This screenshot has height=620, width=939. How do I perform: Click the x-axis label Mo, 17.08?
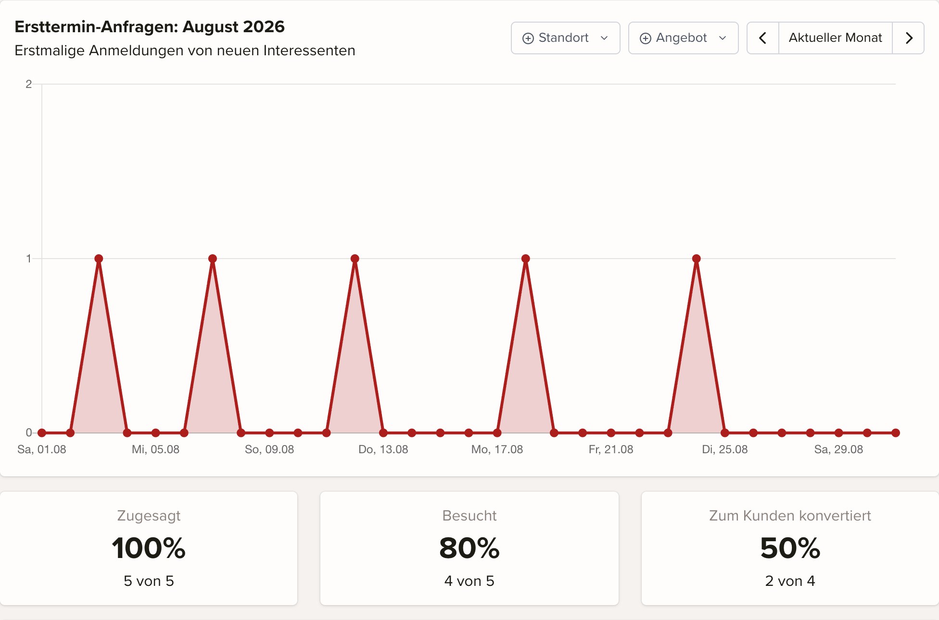click(497, 449)
